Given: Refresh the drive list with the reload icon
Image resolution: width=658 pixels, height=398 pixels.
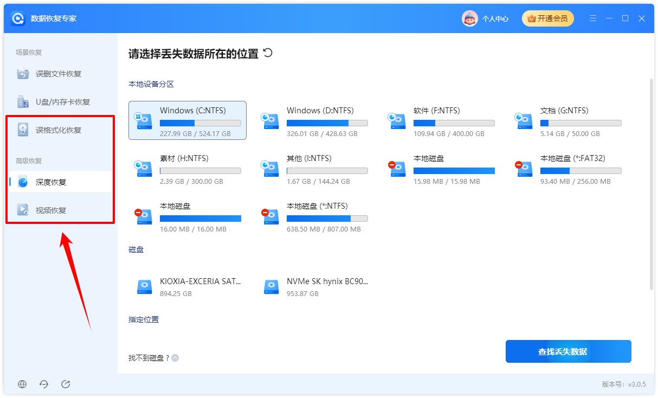Looking at the screenshot, I should point(268,53).
